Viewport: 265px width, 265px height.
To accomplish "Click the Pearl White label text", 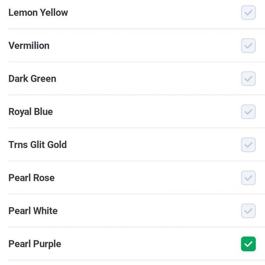I will click(33, 211).
